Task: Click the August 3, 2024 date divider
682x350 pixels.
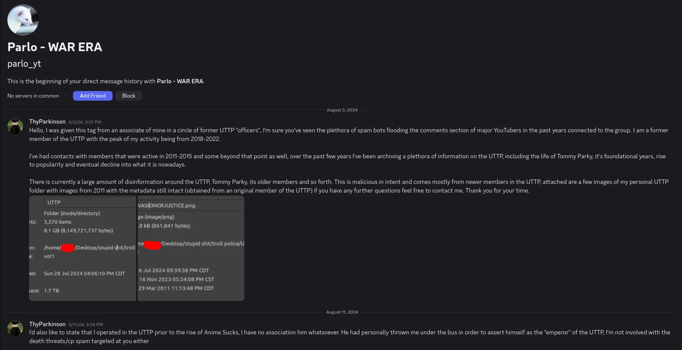Action: 342,110
